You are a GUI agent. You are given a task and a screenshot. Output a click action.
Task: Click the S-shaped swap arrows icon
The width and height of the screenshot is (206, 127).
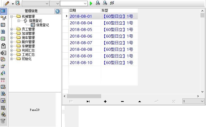click(x=112, y=3)
